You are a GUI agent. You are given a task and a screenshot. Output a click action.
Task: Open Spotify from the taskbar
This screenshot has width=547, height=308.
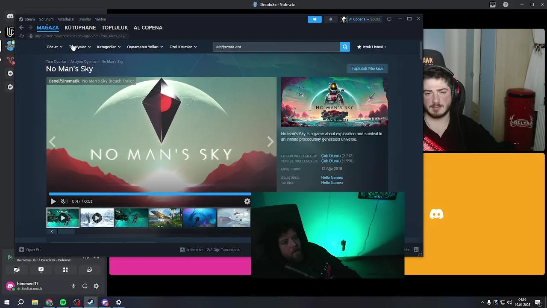click(63, 302)
